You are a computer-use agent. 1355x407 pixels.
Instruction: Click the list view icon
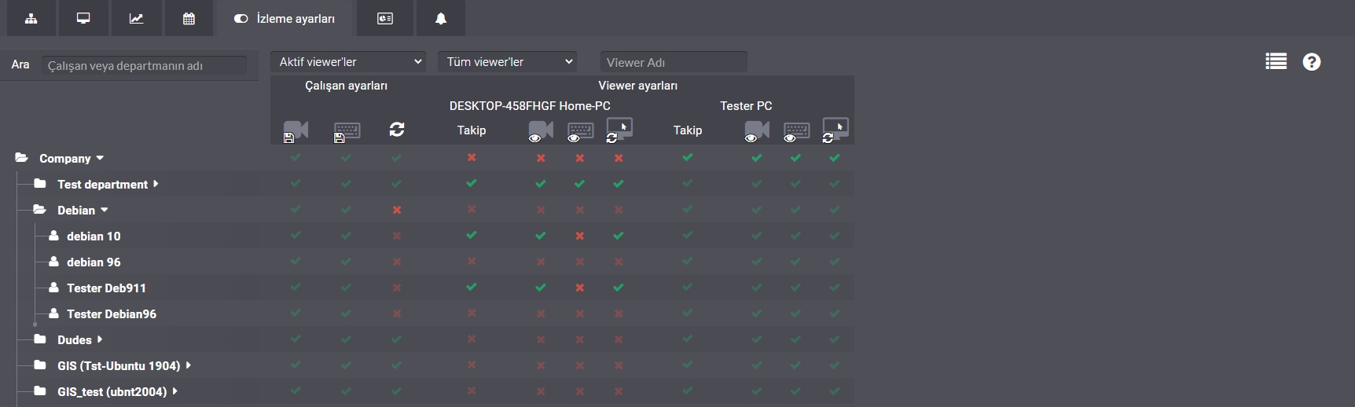pos(1276,61)
